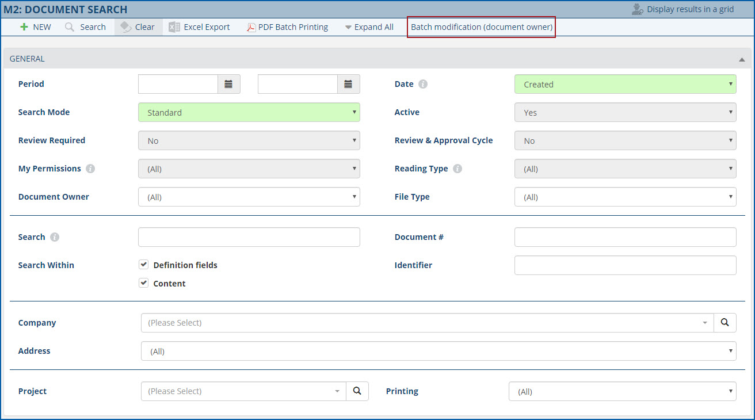This screenshot has width=755, height=420.
Task: Open the Date dropdown showing Created
Action: [x=626, y=84]
